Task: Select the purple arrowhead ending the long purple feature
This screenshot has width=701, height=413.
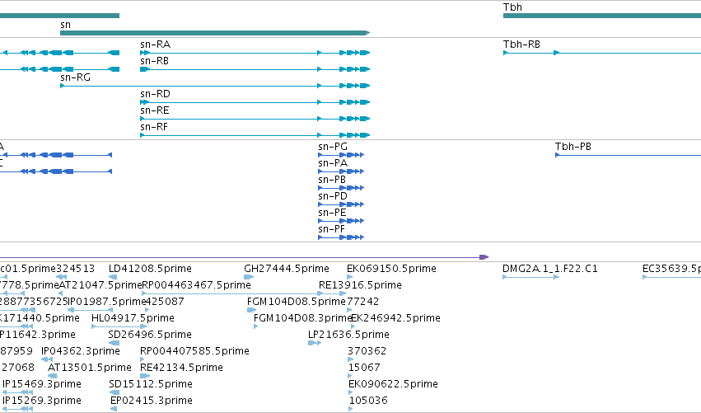Action: (484, 257)
